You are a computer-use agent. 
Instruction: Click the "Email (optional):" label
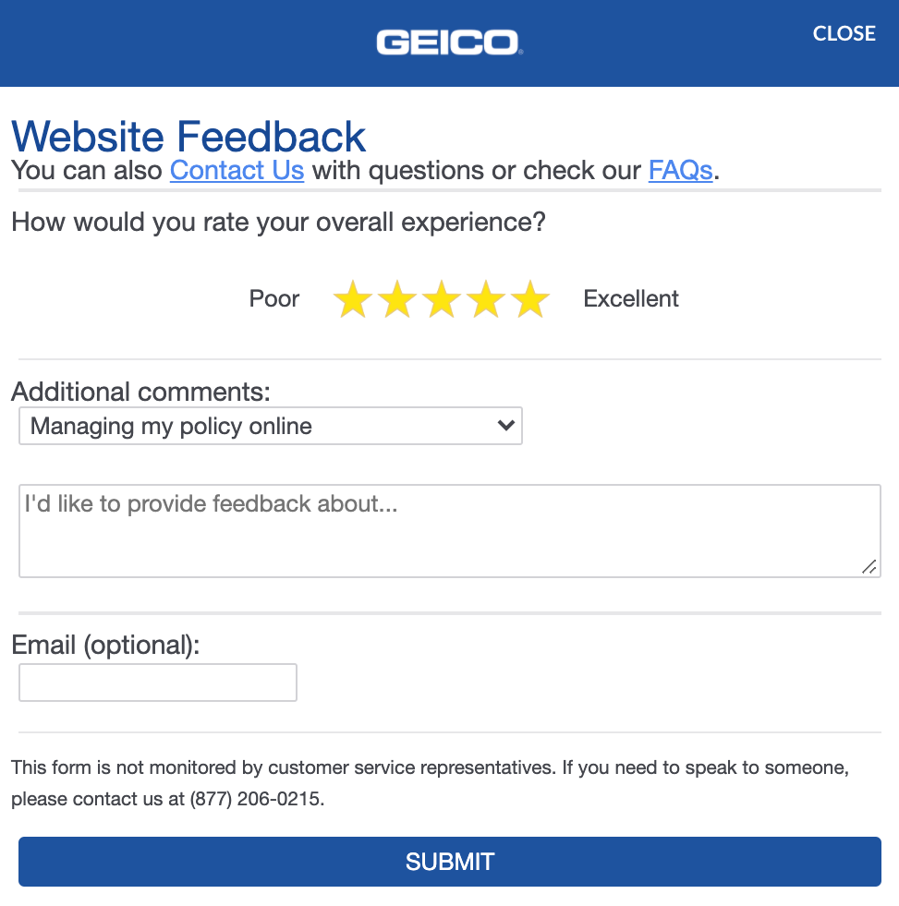tap(105, 645)
